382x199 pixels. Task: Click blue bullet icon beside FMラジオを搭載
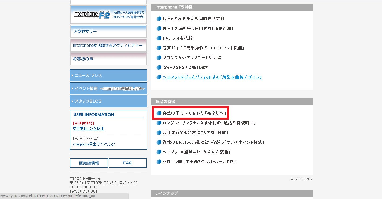coord(159,38)
